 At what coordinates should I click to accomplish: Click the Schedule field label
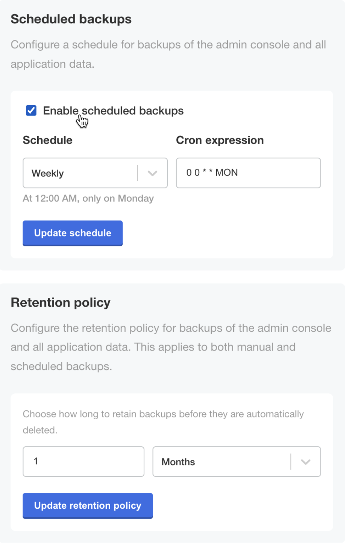(47, 140)
